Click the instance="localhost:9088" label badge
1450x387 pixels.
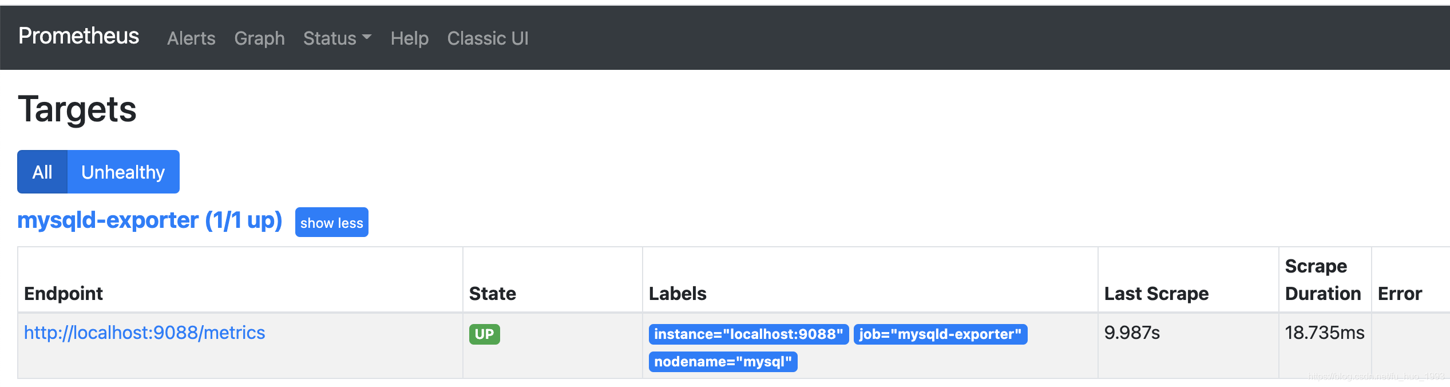coord(748,334)
